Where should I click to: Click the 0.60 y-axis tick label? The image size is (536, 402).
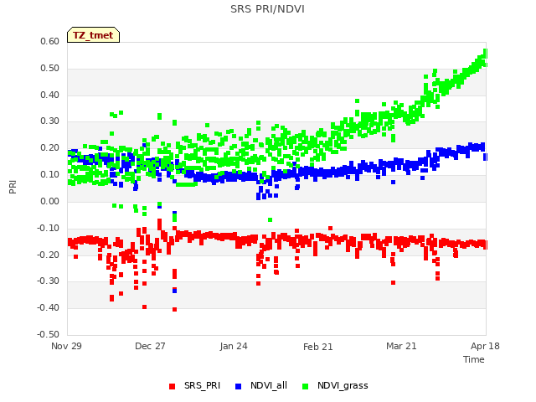tap(50, 41)
